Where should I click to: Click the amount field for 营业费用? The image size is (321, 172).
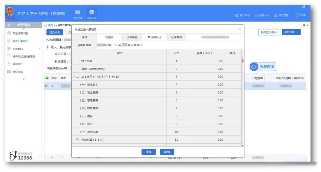pyautogui.click(x=205, y=92)
